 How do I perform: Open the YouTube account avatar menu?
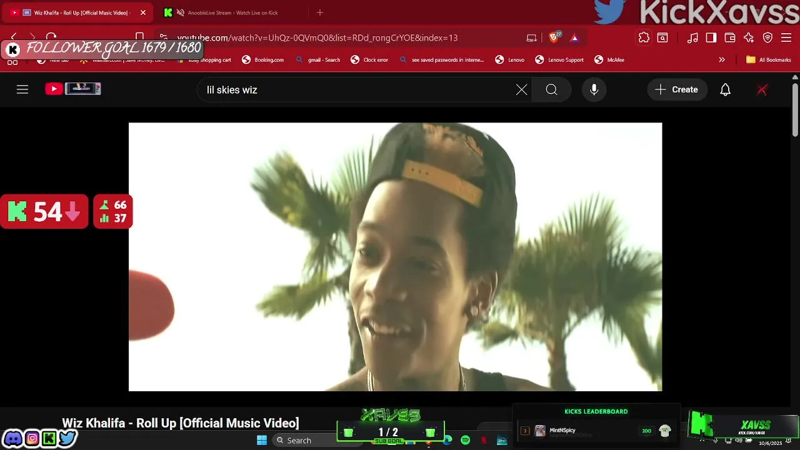762,90
